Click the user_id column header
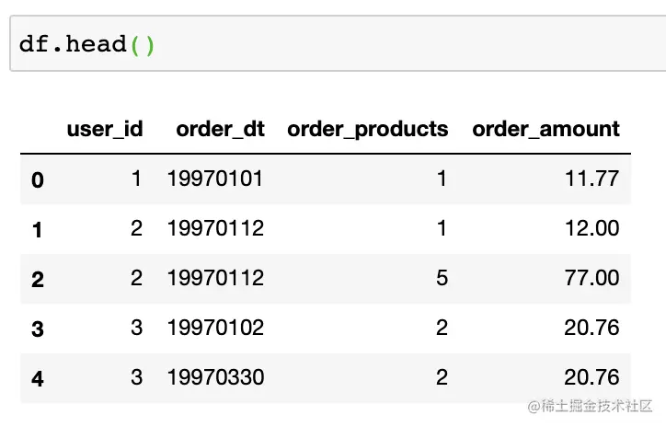The height and width of the screenshot is (427, 666). click(x=104, y=129)
